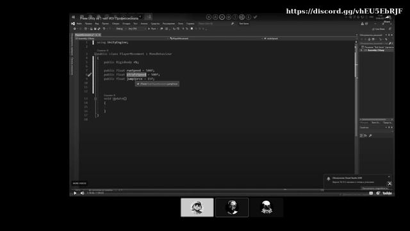
Task: Click the highlighted strafeSpeed identifier
Action: pos(136,74)
